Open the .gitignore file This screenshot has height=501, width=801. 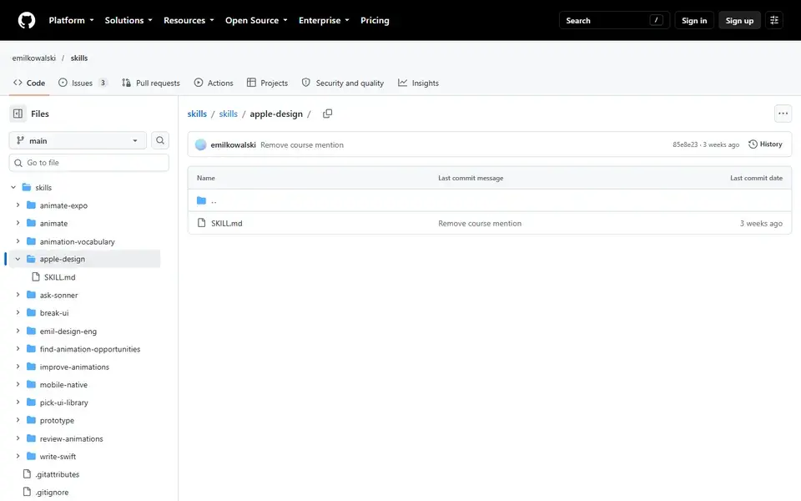52,493
